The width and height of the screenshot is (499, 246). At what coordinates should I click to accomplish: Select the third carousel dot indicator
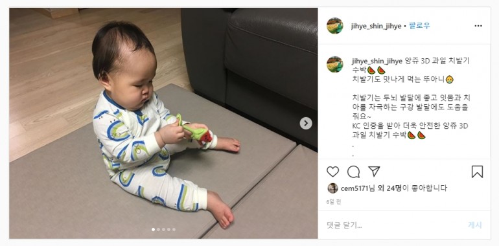(163, 229)
